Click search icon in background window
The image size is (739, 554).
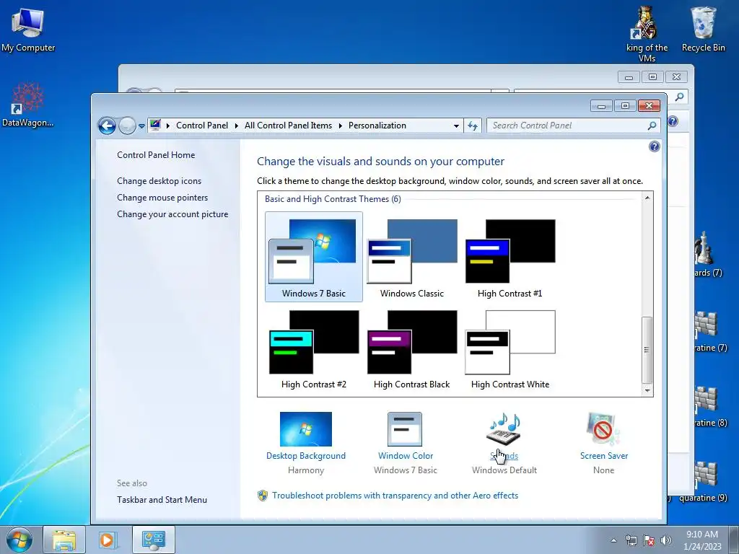click(x=679, y=97)
